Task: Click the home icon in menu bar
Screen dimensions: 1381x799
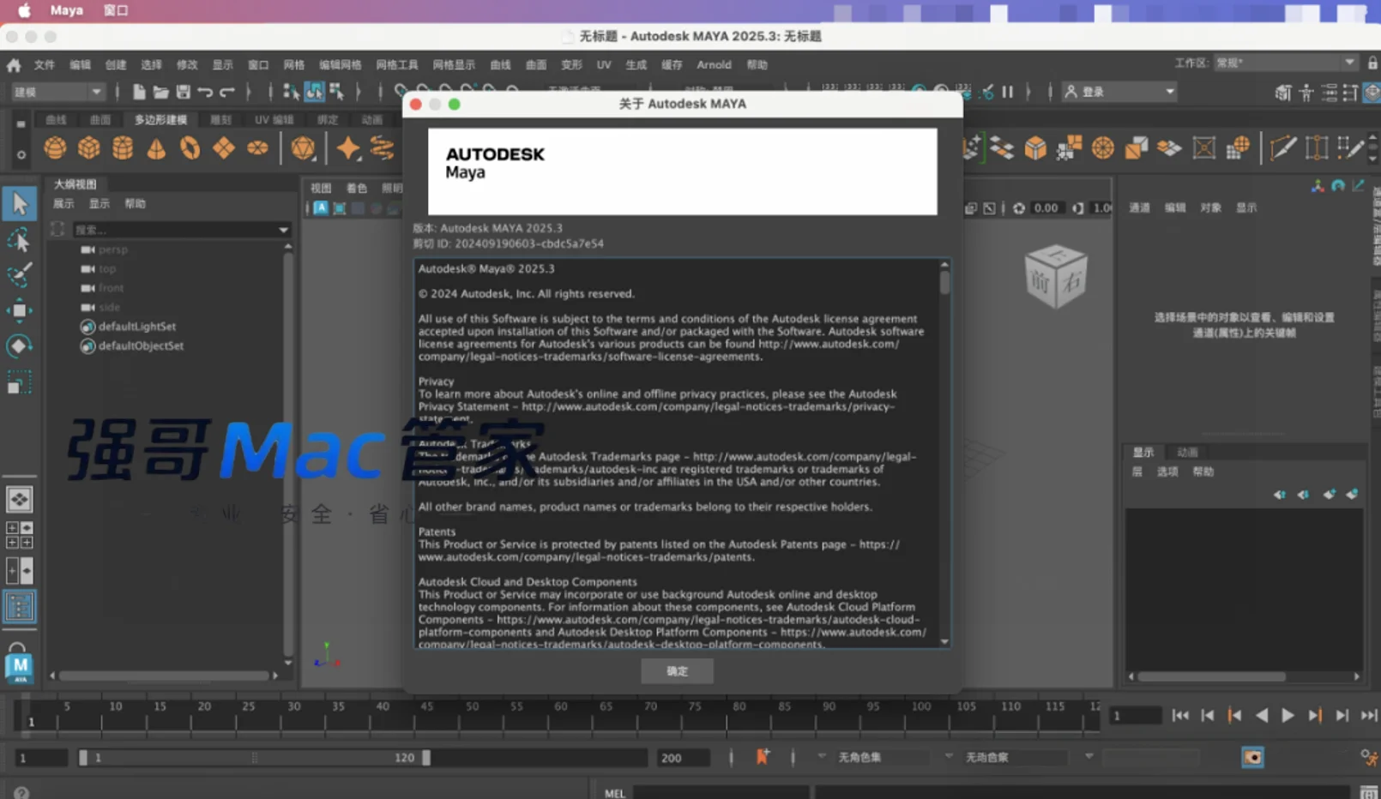Action: click(14, 64)
